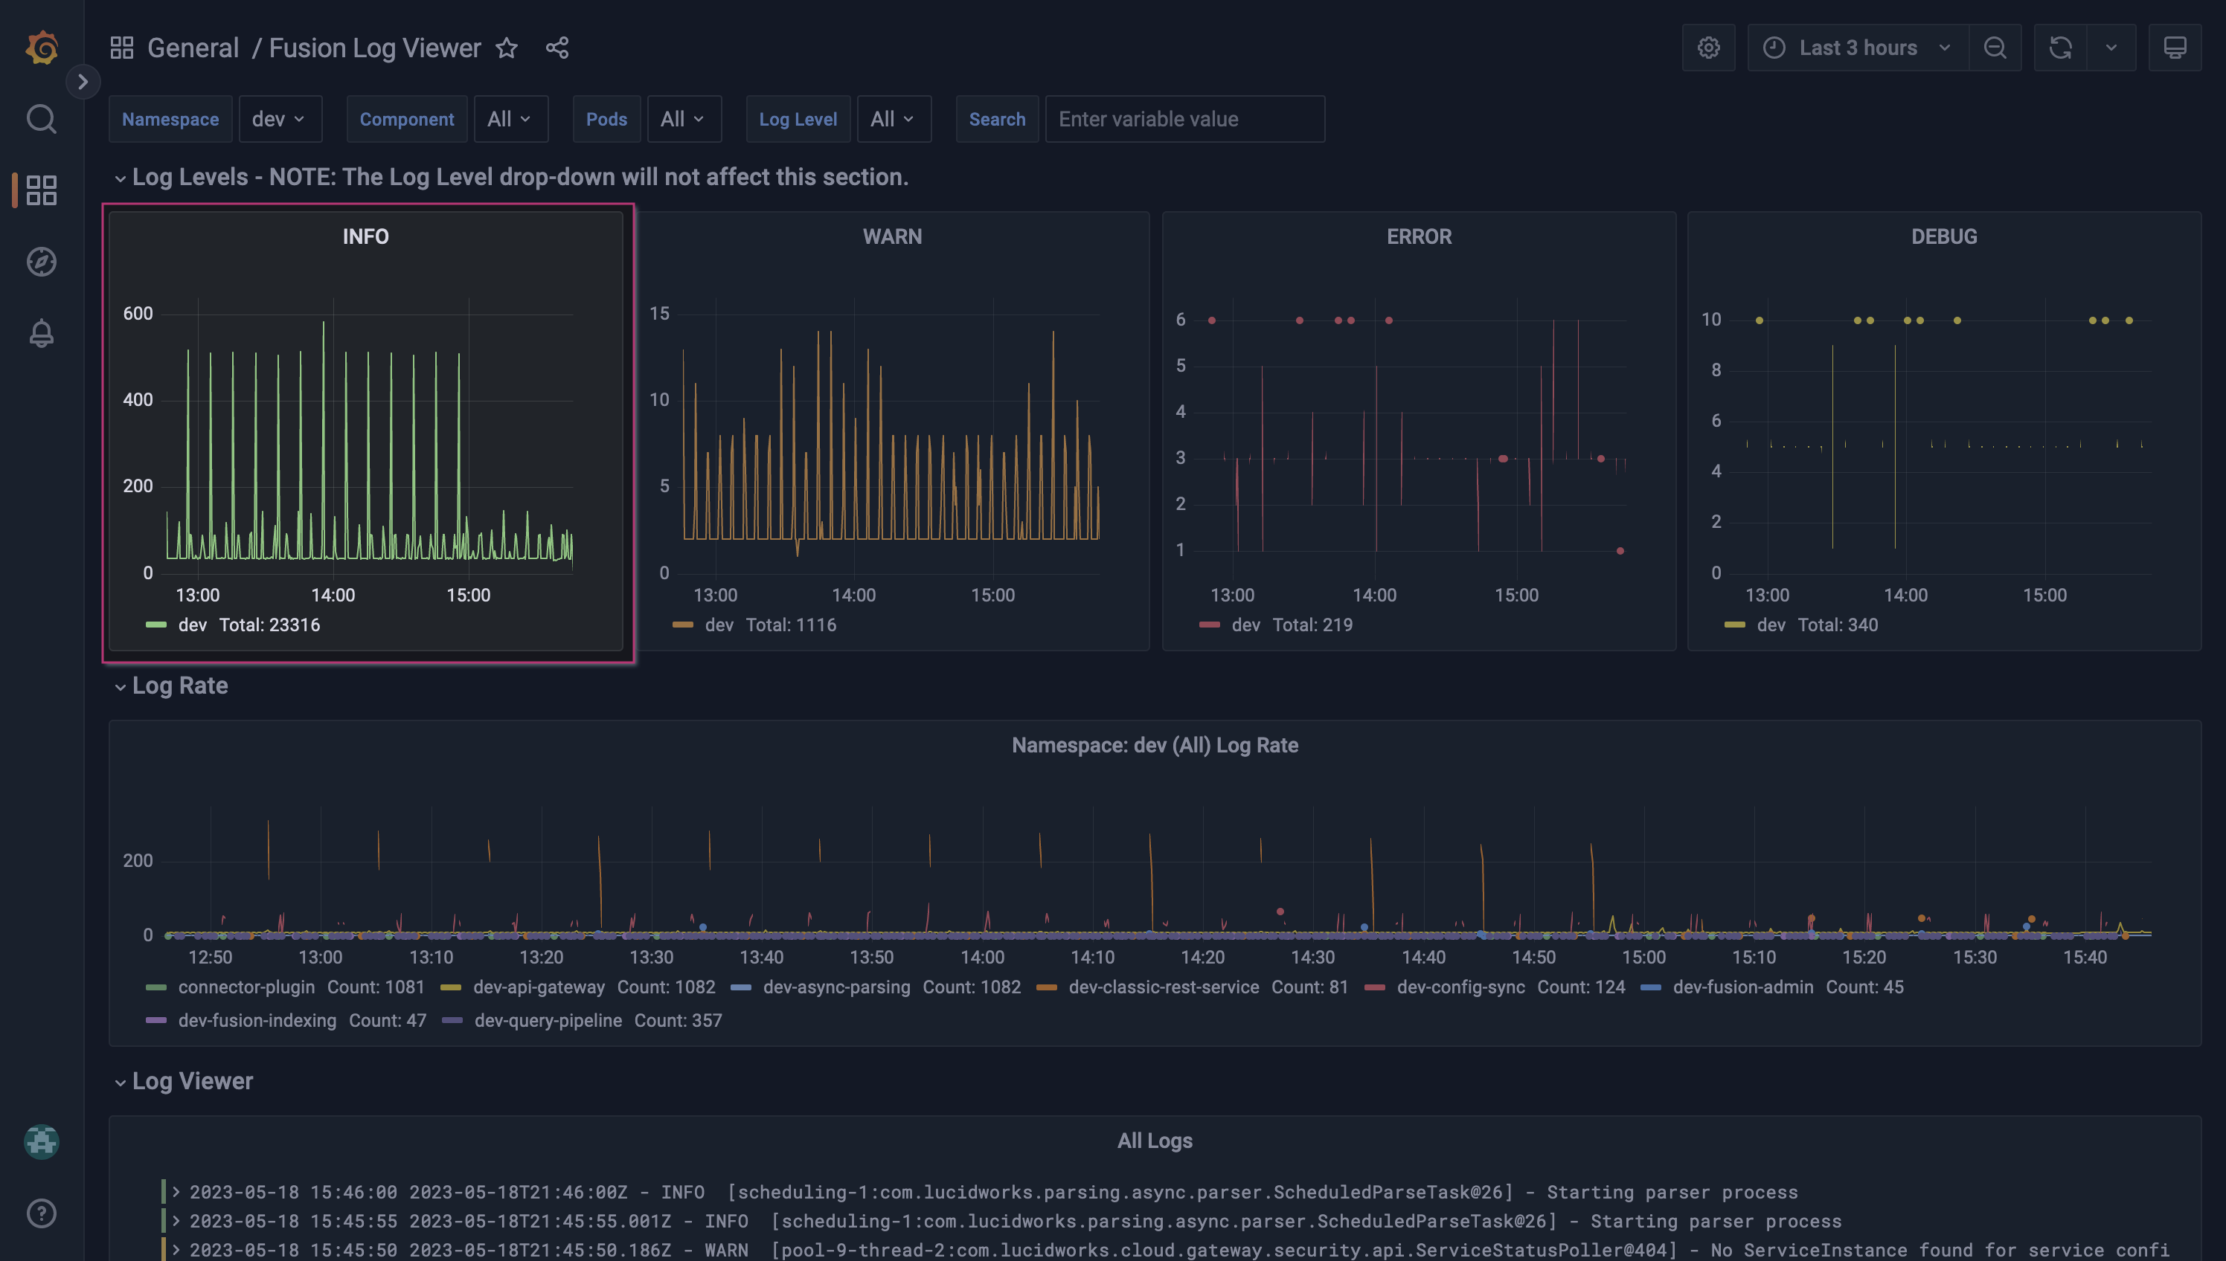Share the dashboard via the share icon

point(557,48)
